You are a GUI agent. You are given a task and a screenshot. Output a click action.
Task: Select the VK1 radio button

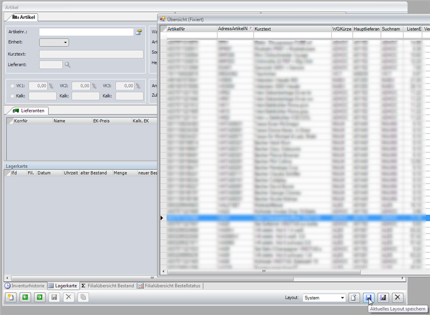(13, 86)
